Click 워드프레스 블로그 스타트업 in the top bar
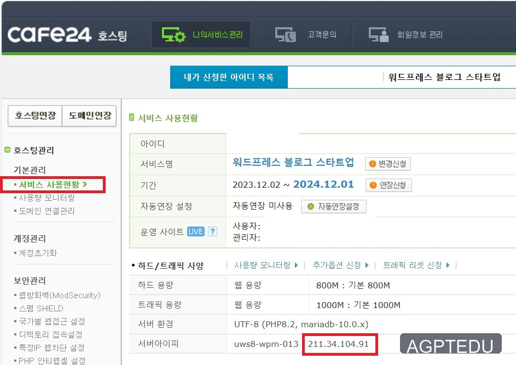 [x=444, y=77]
